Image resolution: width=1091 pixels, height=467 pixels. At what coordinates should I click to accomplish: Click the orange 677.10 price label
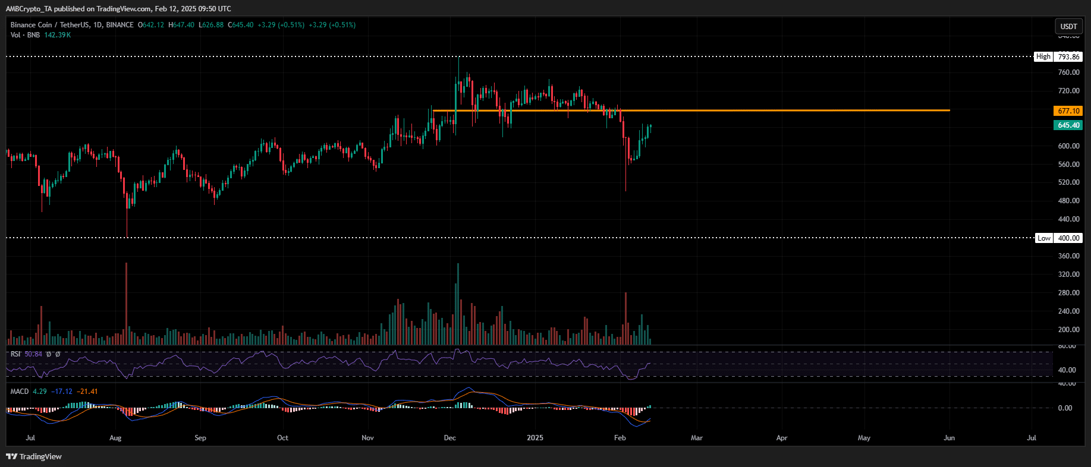click(1068, 111)
